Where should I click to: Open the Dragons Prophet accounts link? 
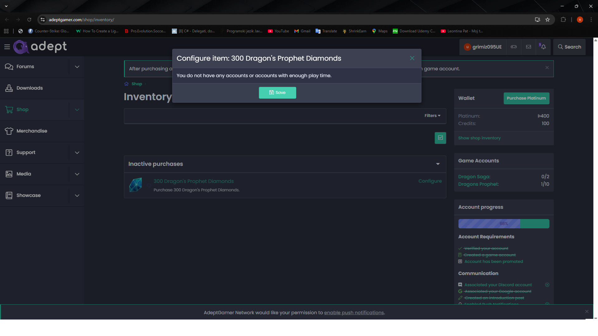point(478,184)
